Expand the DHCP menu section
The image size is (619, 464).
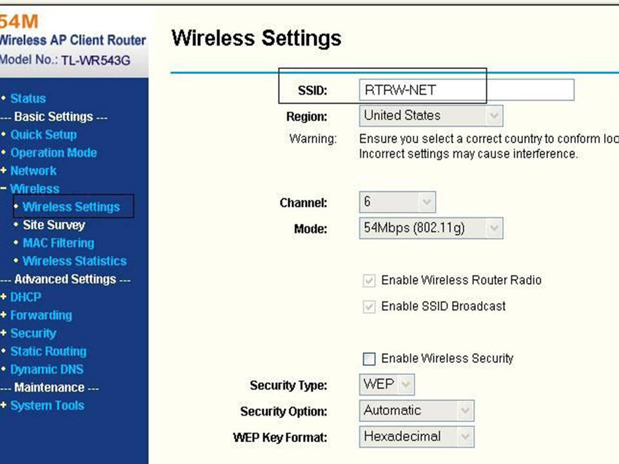tap(26, 297)
